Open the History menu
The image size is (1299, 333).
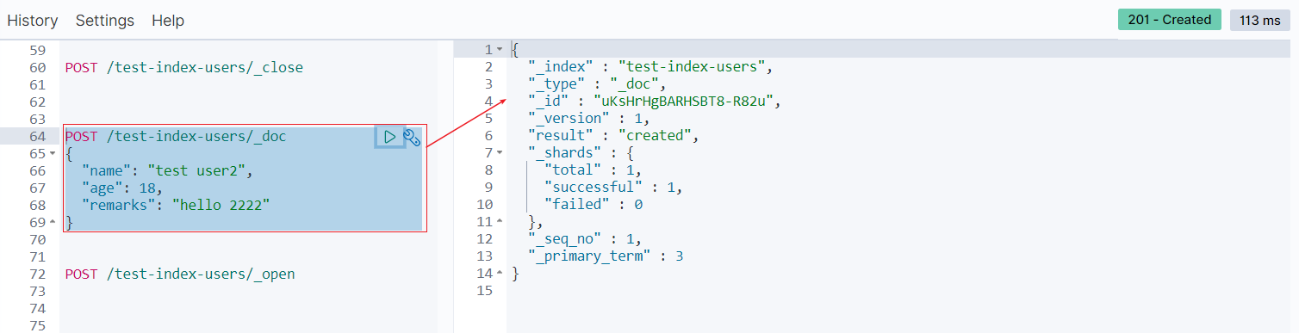tap(33, 20)
